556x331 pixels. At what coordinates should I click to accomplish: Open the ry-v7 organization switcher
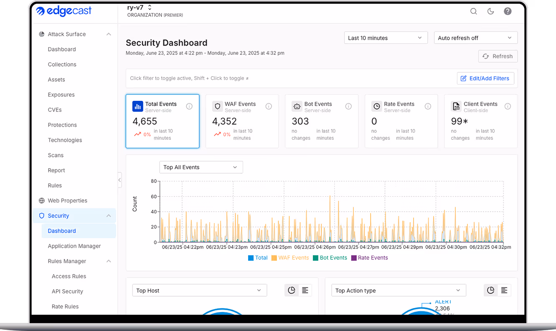click(x=140, y=8)
